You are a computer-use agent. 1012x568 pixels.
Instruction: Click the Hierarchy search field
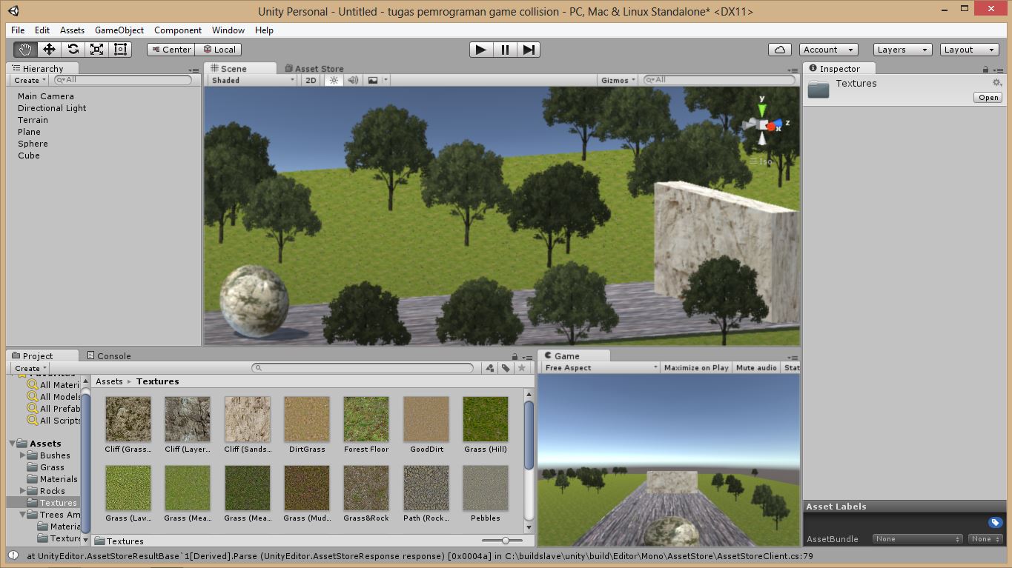click(124, 80)
